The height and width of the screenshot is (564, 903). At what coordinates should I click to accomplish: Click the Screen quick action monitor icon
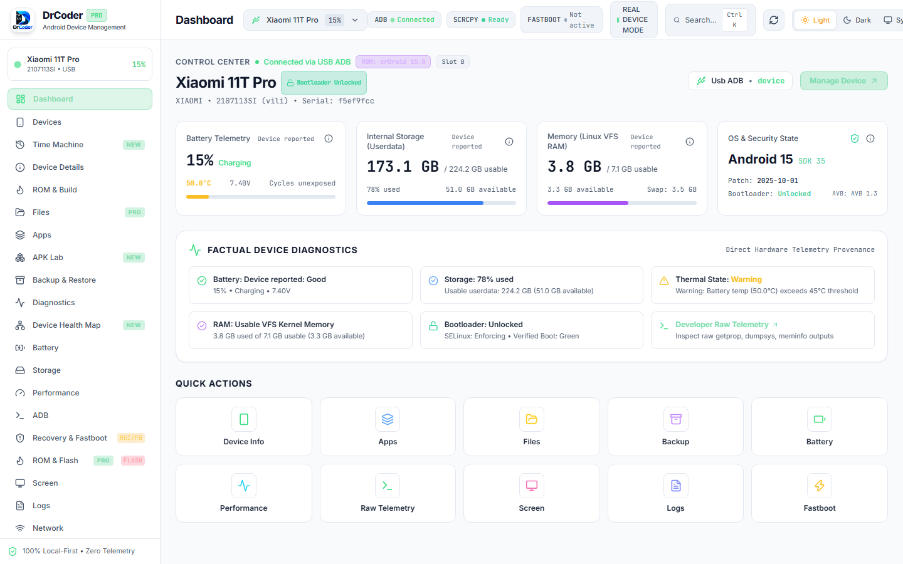point(532,486)
